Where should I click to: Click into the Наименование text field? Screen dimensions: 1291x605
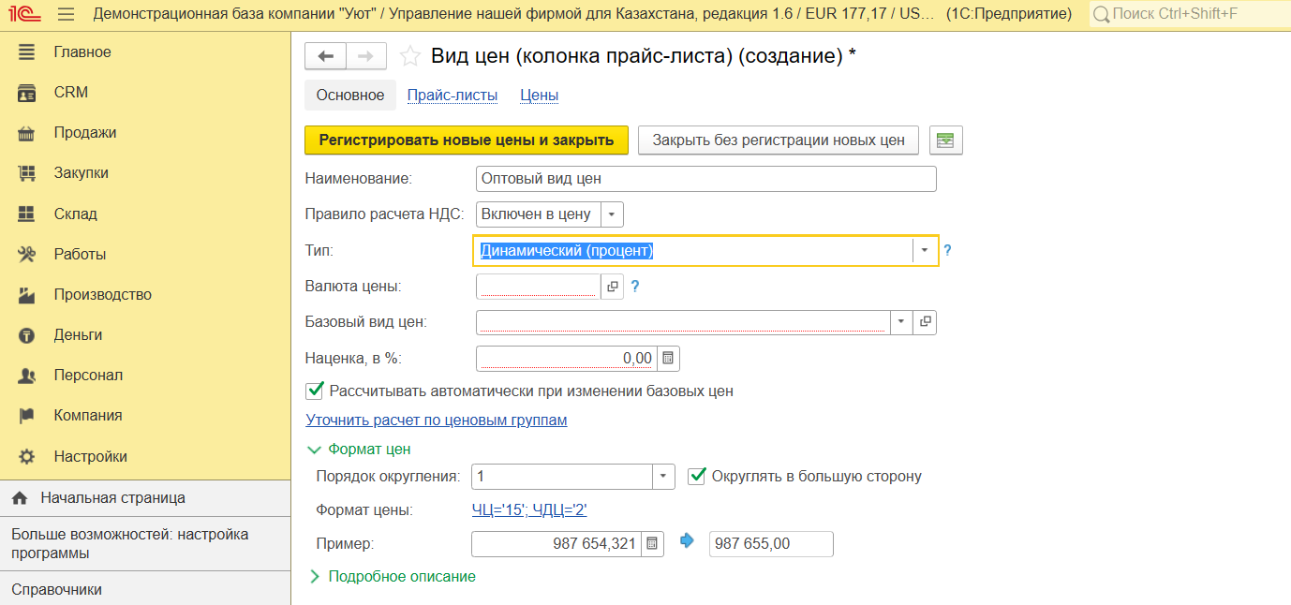pyautogui.click(x=705, y=179)
